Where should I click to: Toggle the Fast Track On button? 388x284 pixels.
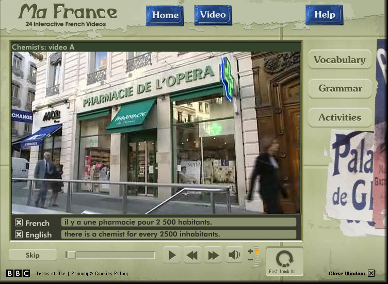pos(285,261)
